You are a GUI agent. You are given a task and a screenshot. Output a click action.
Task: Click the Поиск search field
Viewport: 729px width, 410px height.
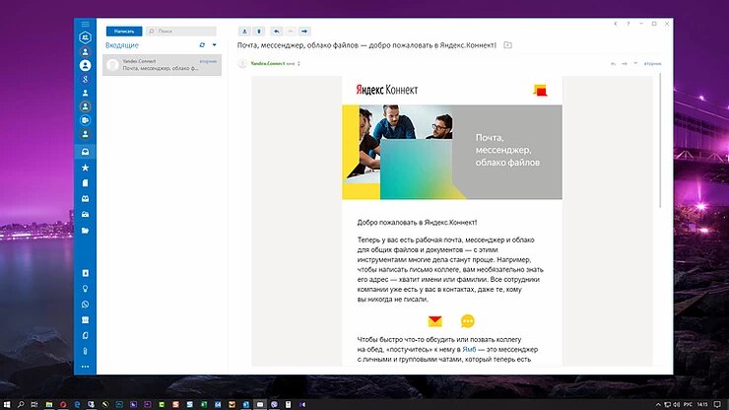pos(181,32)
